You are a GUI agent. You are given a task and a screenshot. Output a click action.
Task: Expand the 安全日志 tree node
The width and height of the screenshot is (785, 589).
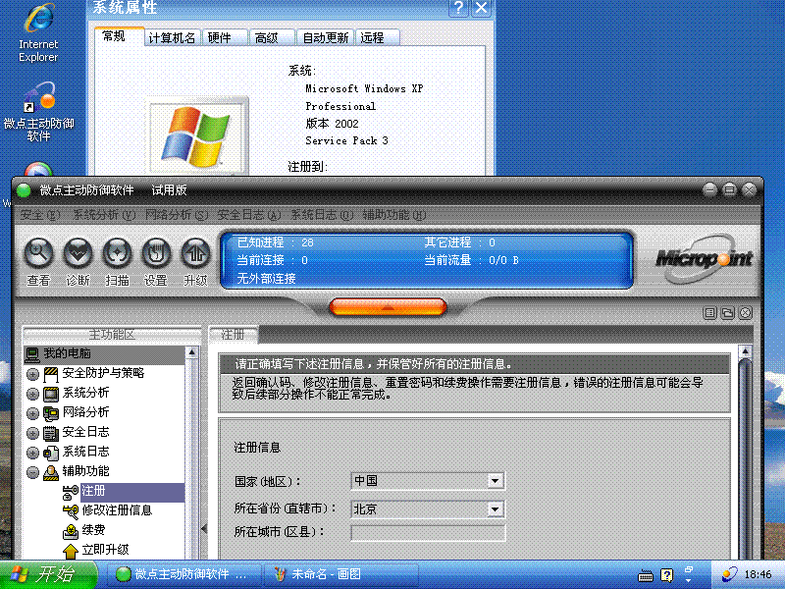click(33, 433)
